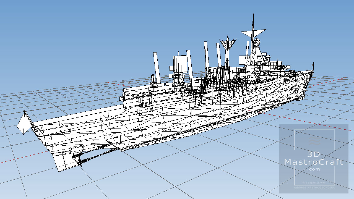The width and height of the screenshot is (354, 199).
Task: Click the wave icon in the watermark
Action: [314, 141]
